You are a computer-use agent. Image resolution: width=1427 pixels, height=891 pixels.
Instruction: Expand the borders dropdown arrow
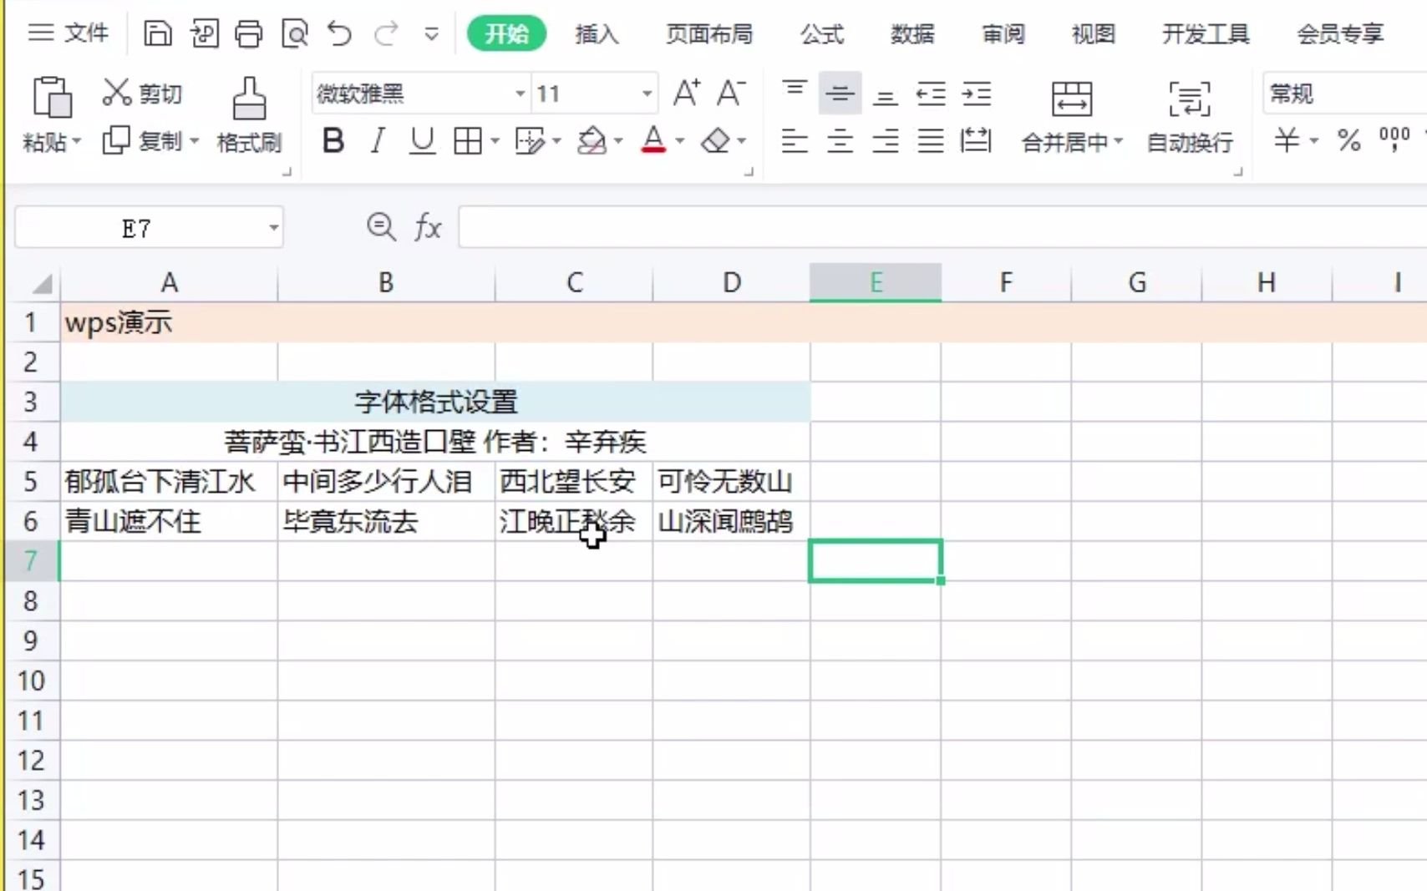pyautogui.click(x=495, y=140)
